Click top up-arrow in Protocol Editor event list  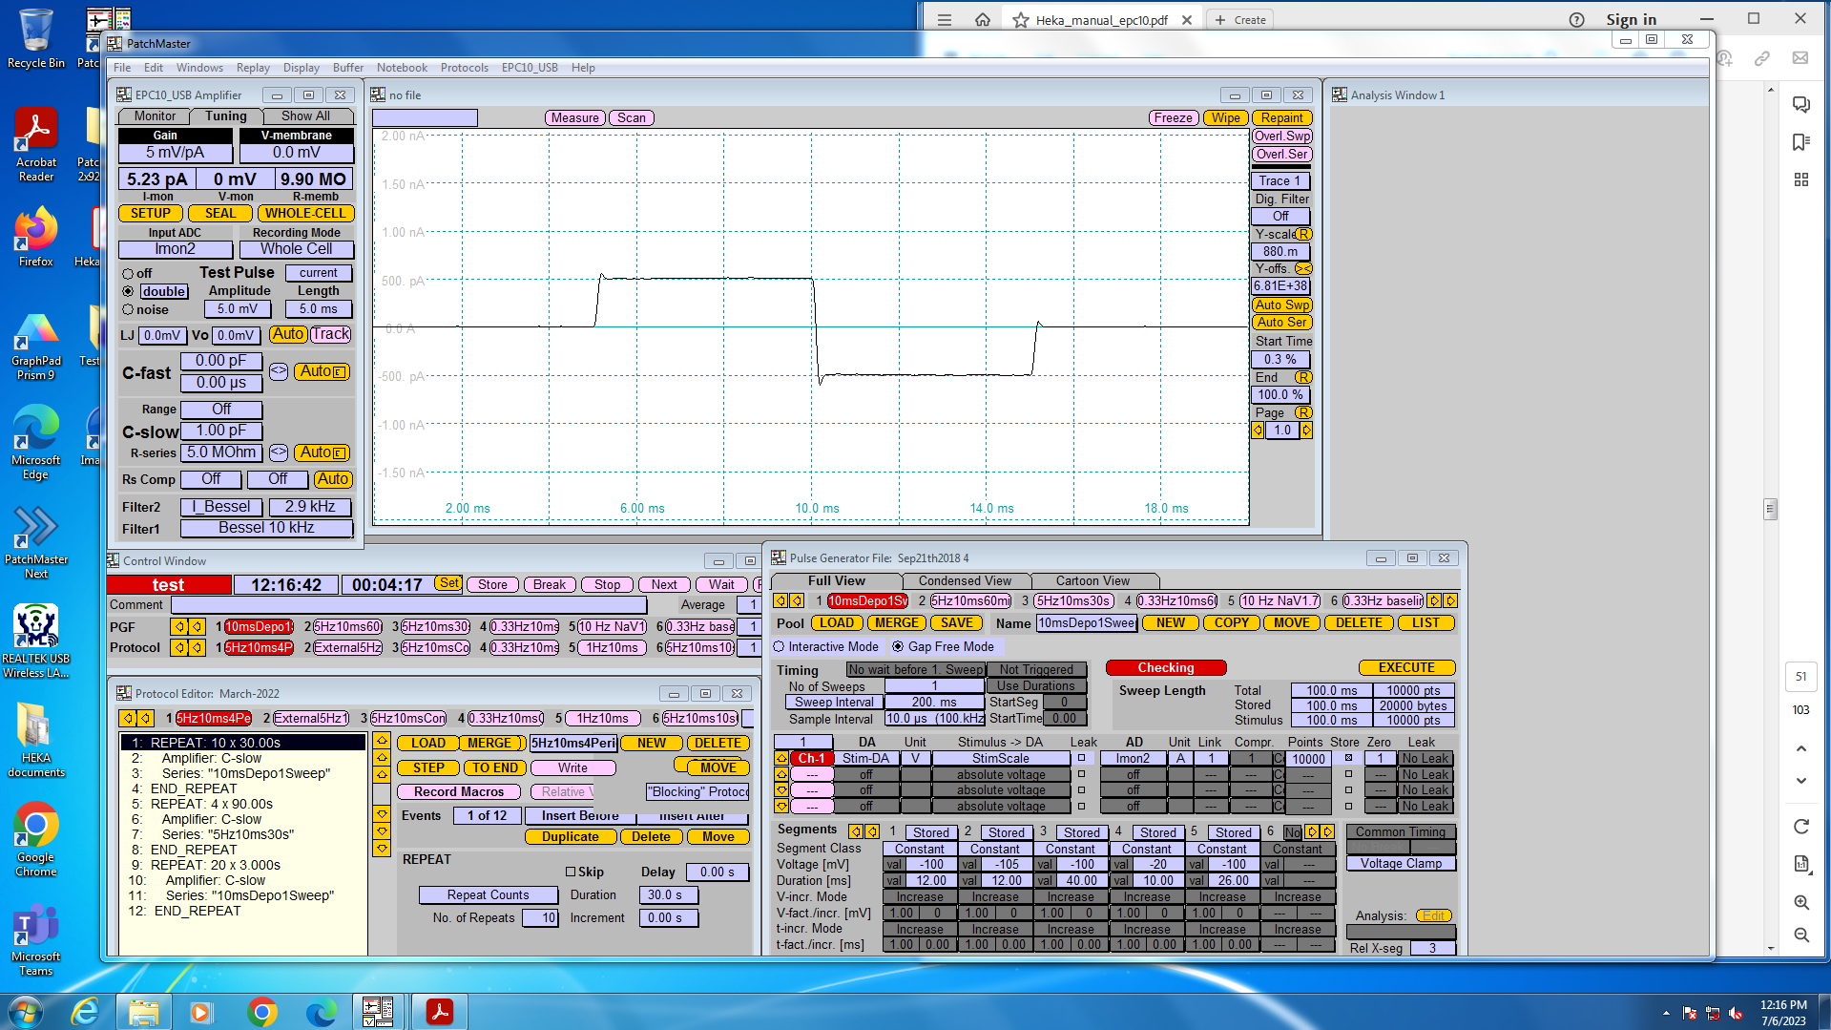tap(382, 742)
